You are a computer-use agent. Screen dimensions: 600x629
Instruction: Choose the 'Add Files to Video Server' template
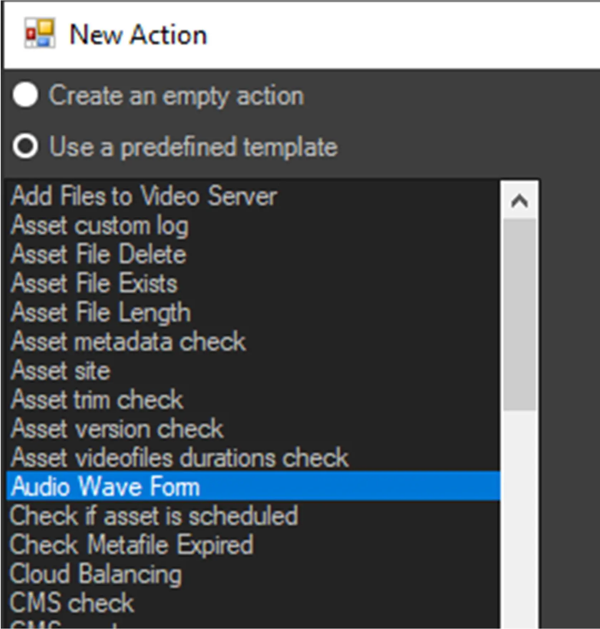144,196
